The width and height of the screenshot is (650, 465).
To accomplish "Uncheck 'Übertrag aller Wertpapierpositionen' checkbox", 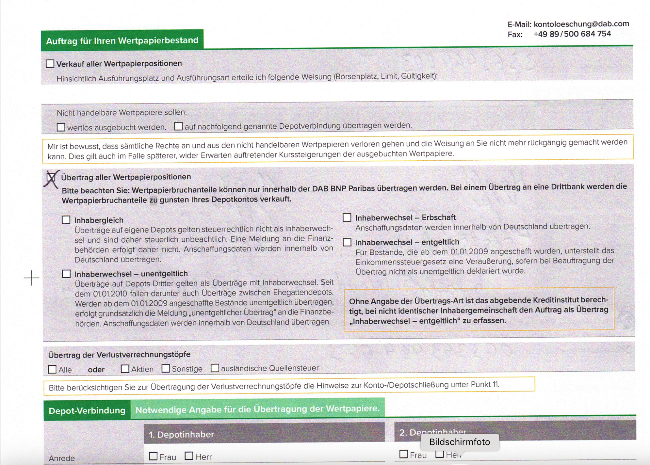I will [51, 177].
